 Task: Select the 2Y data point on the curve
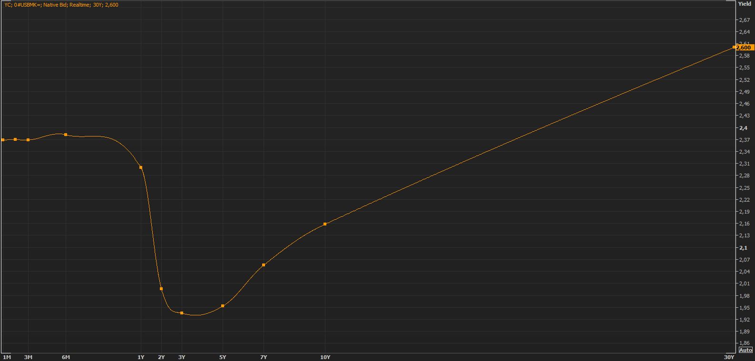[161, 289]
